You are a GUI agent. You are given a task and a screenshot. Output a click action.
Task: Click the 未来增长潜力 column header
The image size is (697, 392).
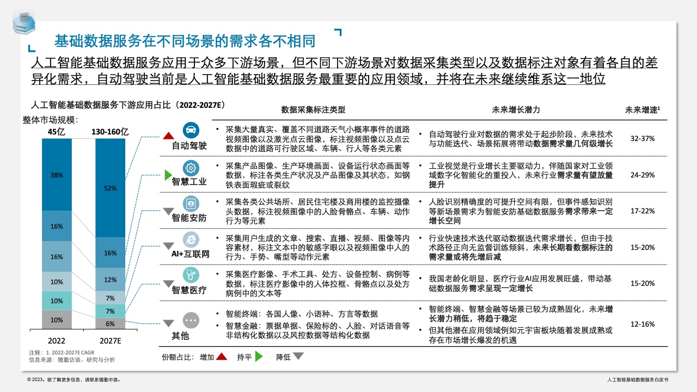pos(516,109)
